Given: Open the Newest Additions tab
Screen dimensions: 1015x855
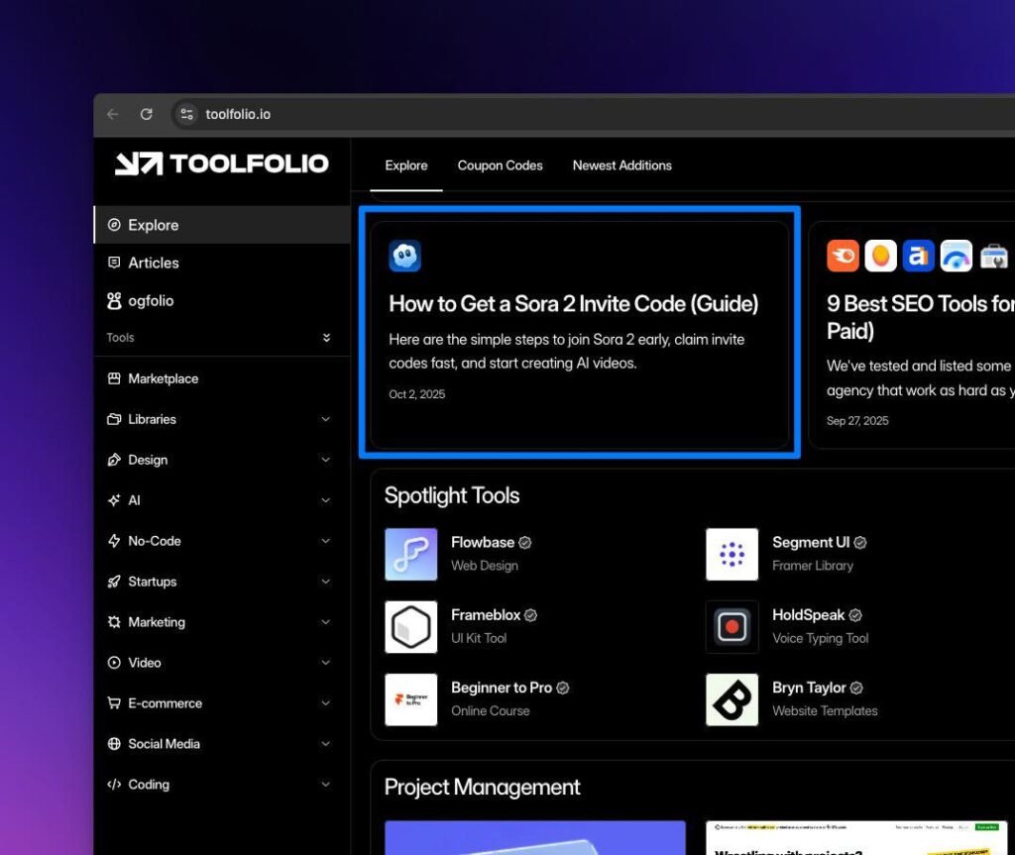Looking at the screenshot, I should [621, 165].
